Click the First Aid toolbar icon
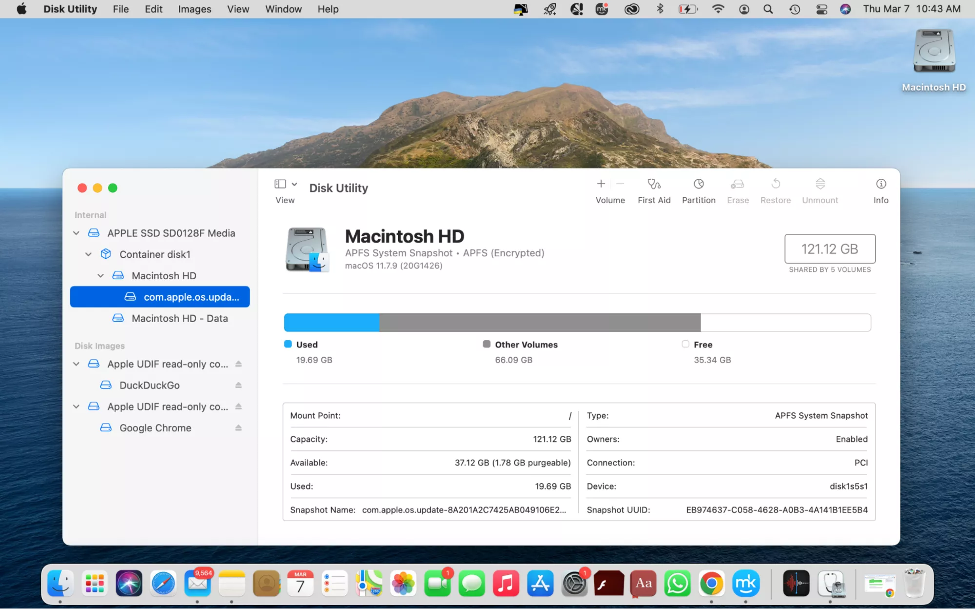The width and height of the screenshot is (975, 609). click(654, 185)
